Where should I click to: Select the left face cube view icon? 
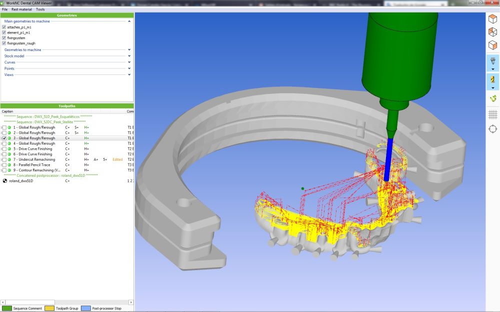pos(492,32)
